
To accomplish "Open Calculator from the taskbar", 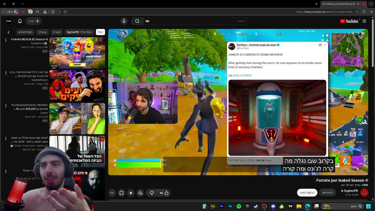I will coord(204,206).
